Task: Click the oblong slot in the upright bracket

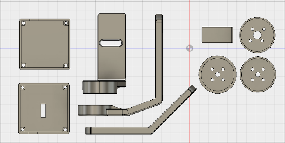Action: click(111, 43)
